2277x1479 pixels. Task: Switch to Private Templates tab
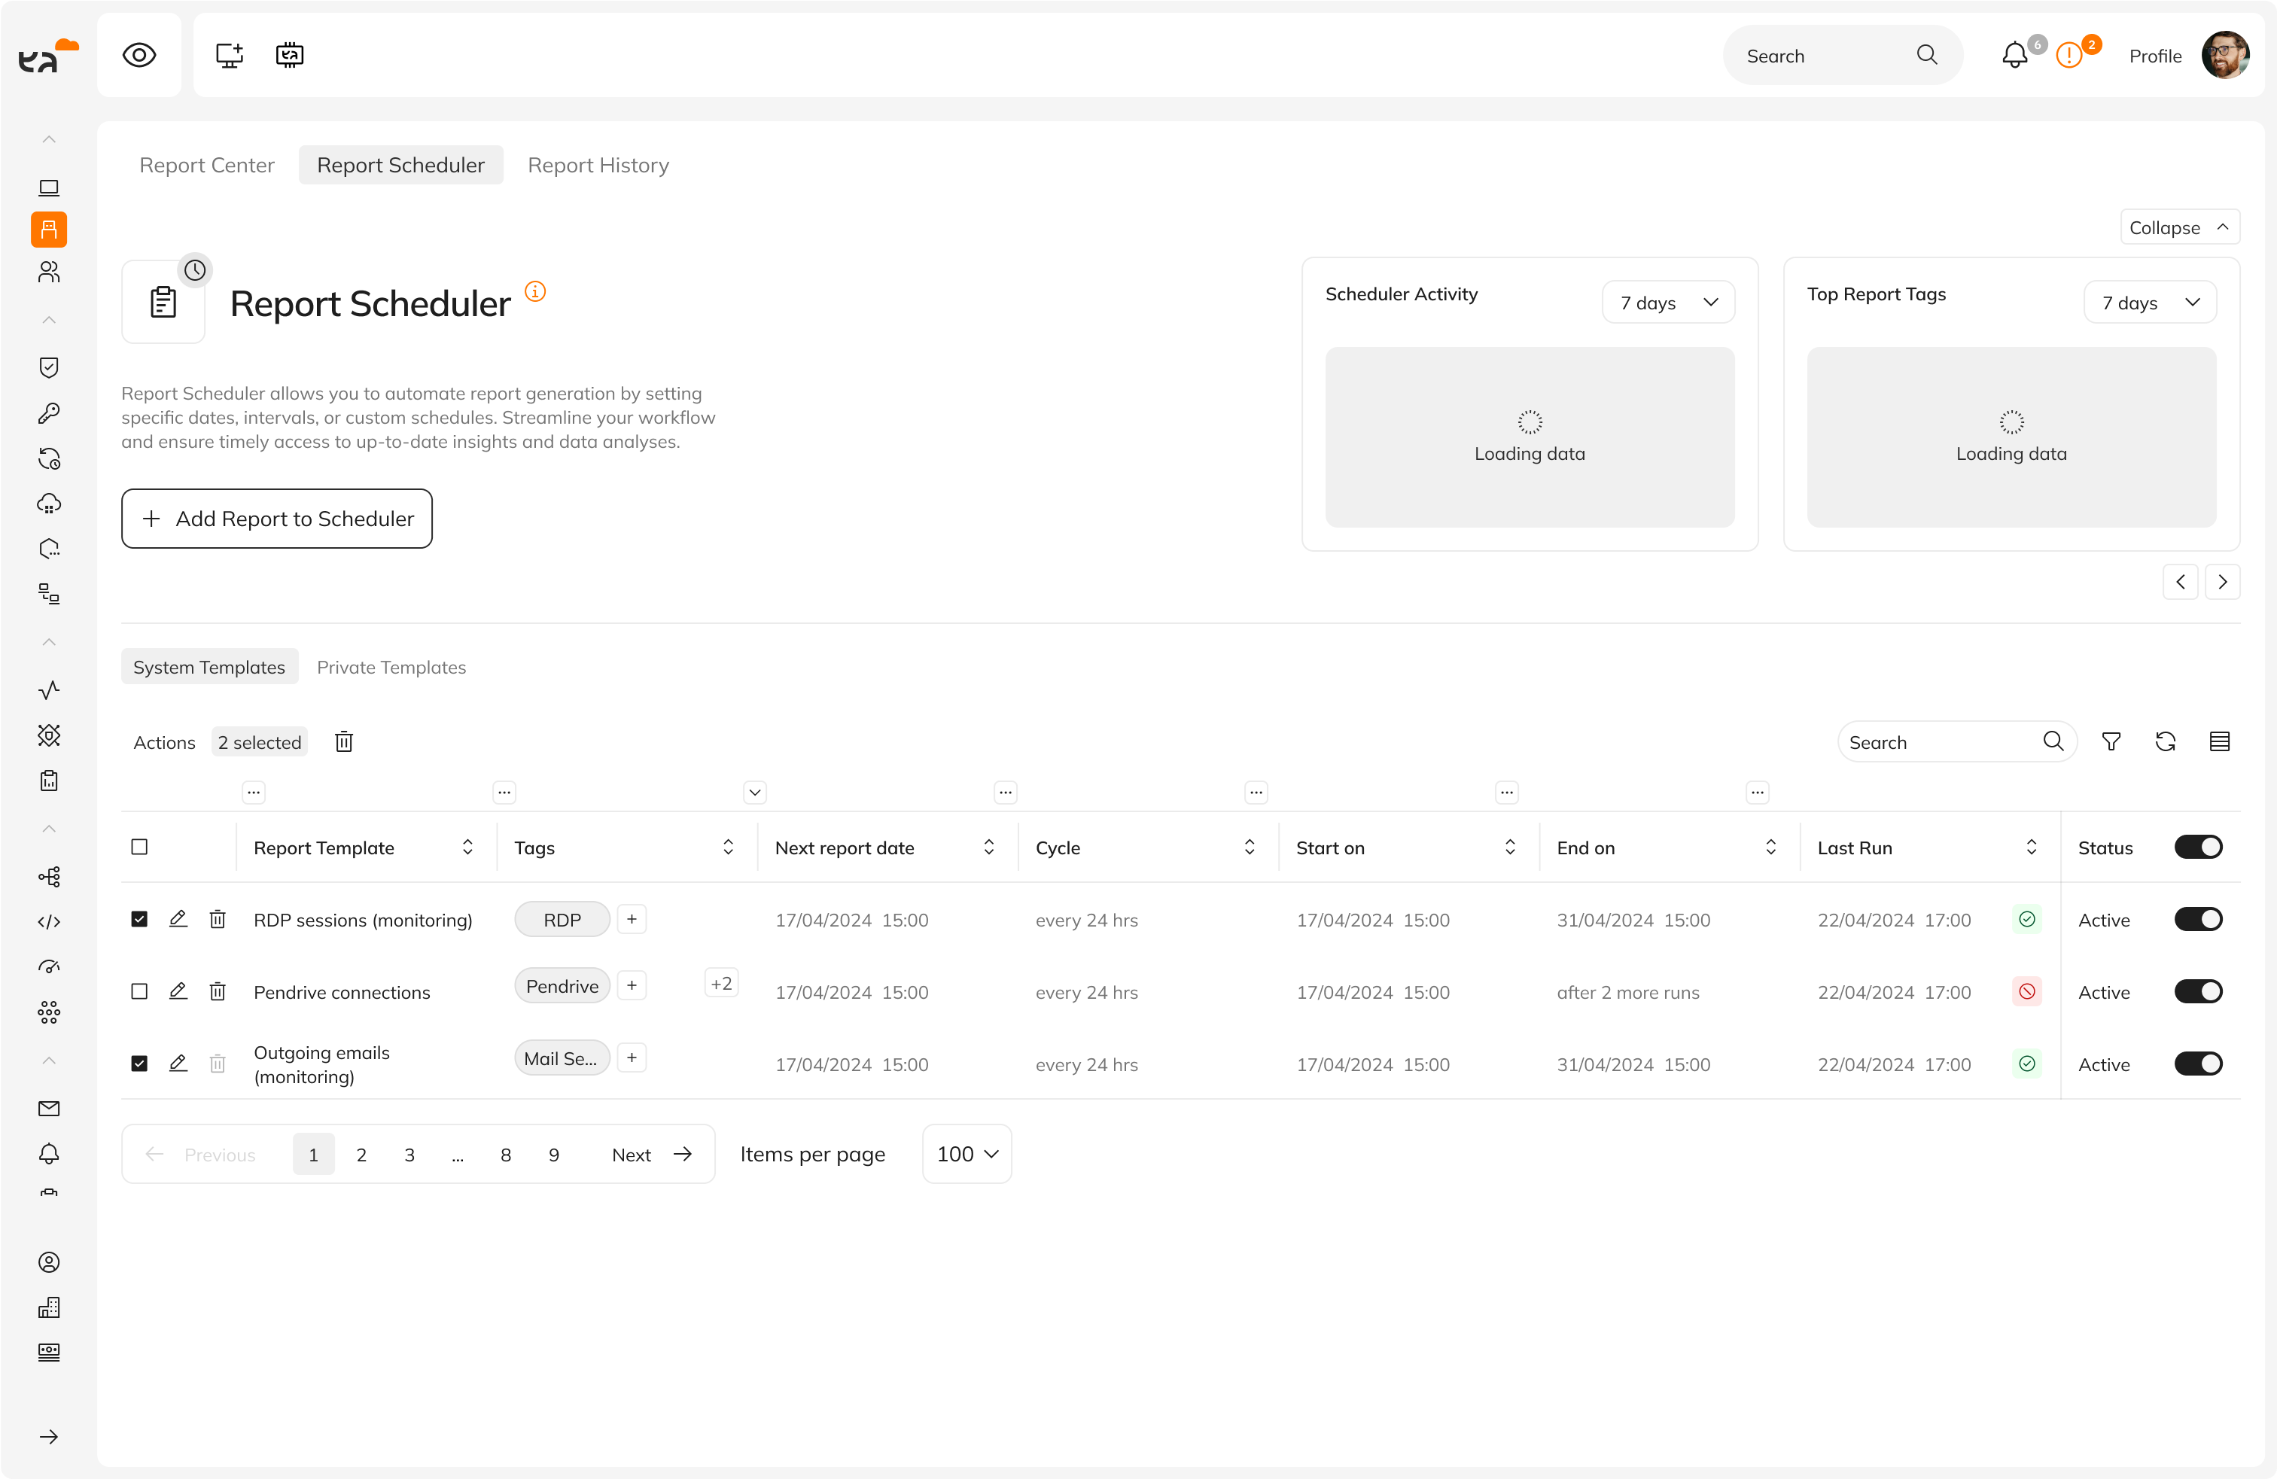391,667
